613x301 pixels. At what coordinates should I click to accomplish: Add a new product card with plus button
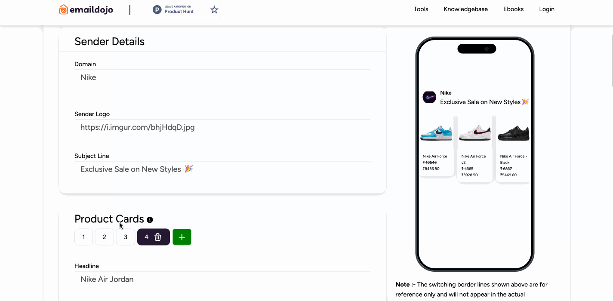[182, 237]
